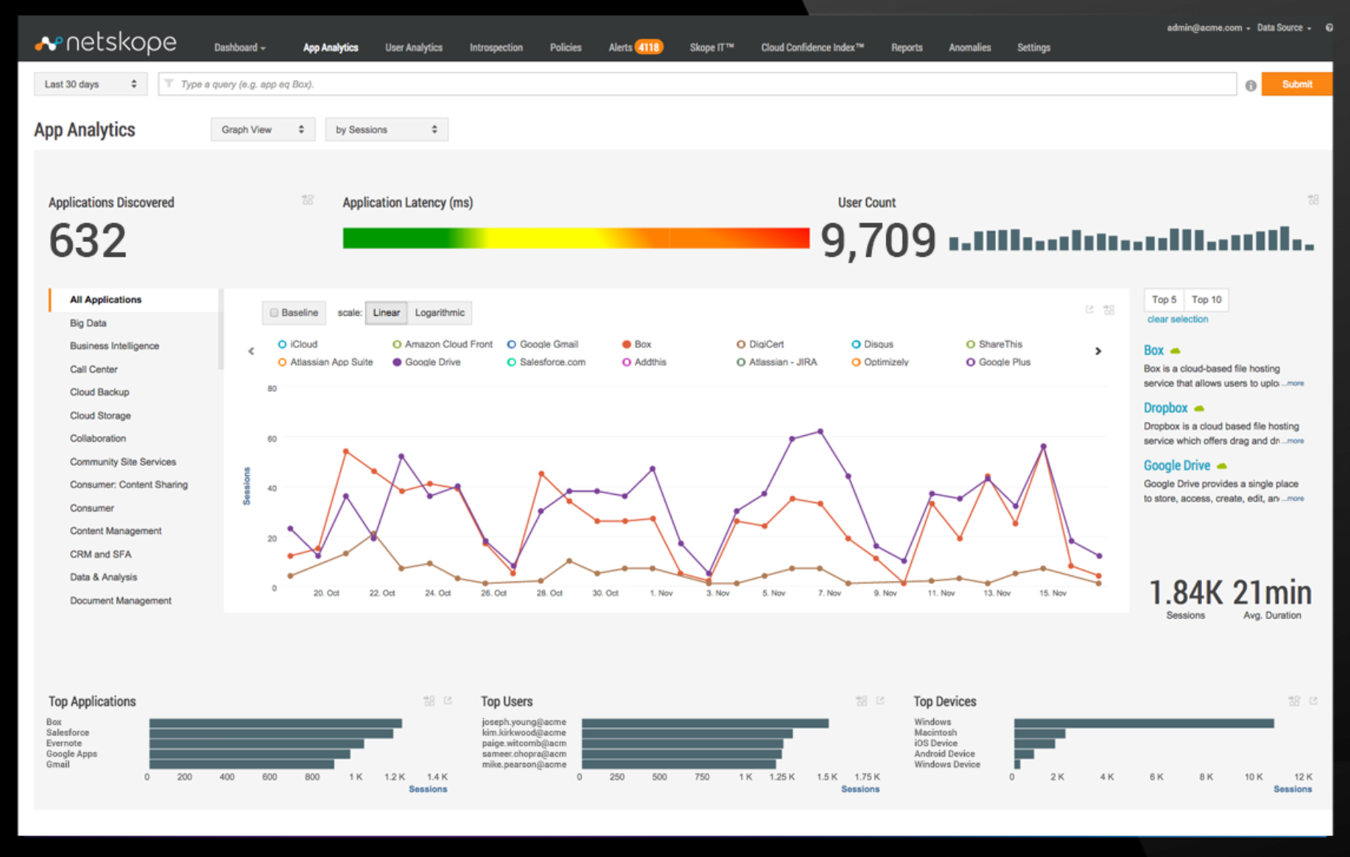Select the Logarithmic scale button
Image resolution: width=1350 pixels, height=857 pixels.
coord(440,313)
